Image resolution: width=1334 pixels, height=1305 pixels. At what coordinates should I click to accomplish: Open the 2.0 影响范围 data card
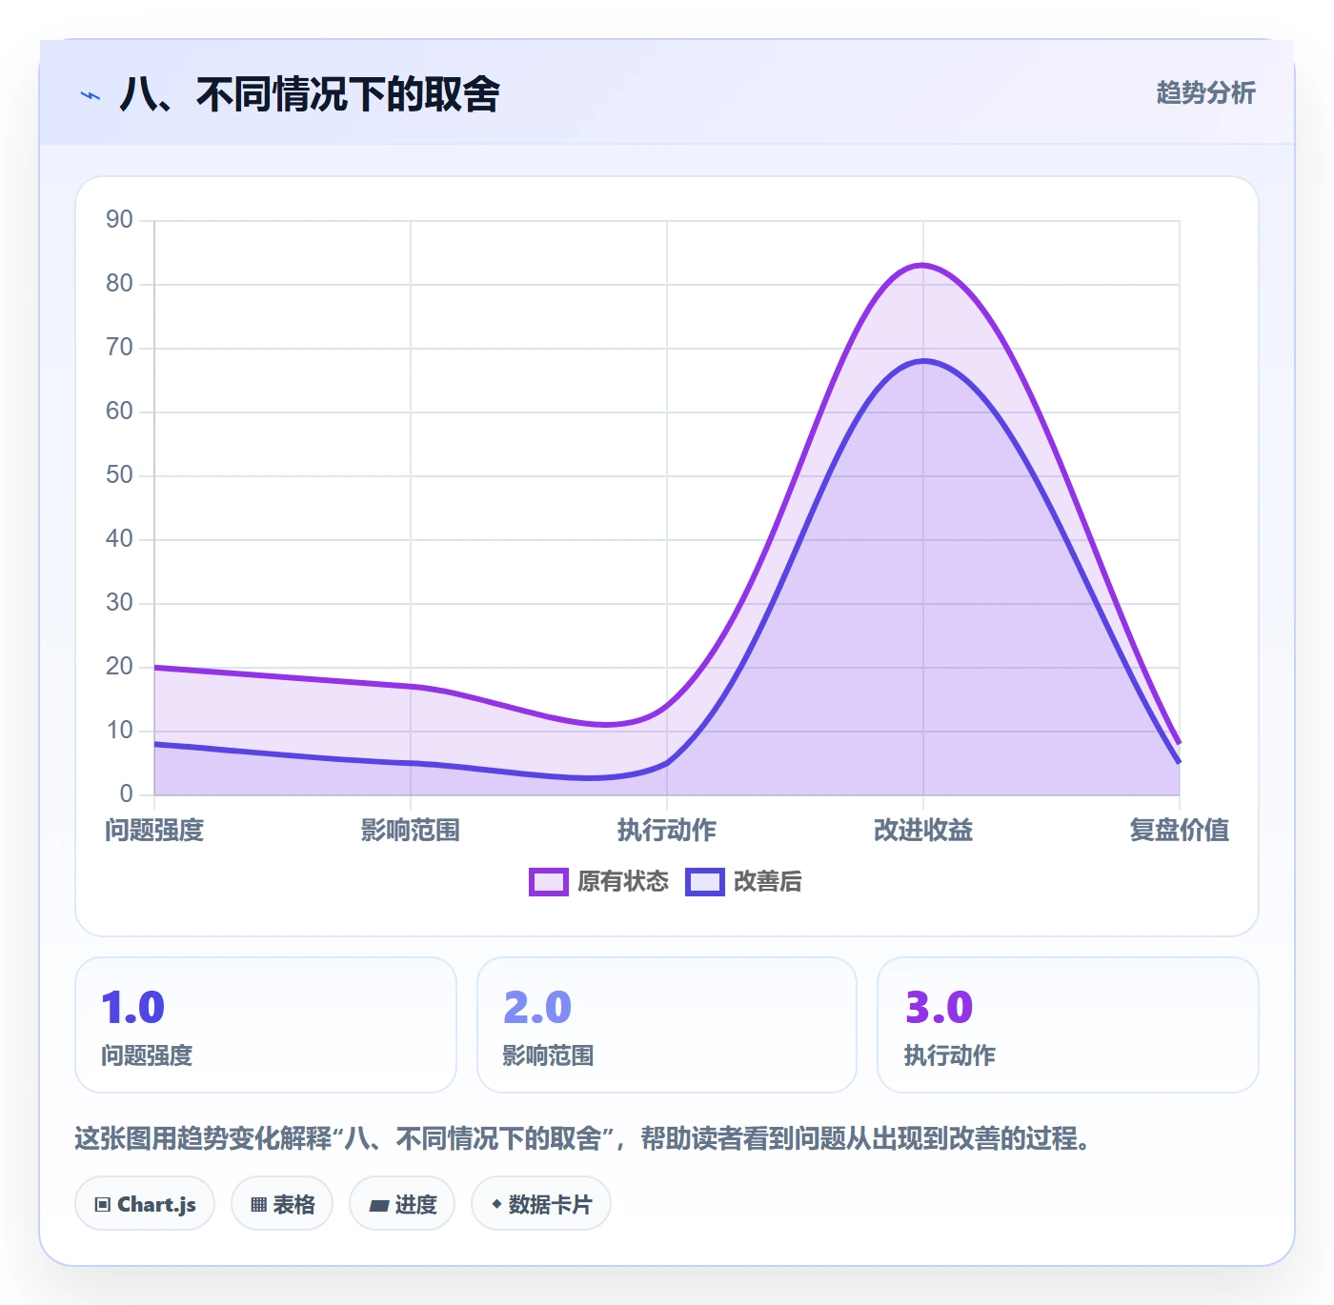coord(667,1025)
